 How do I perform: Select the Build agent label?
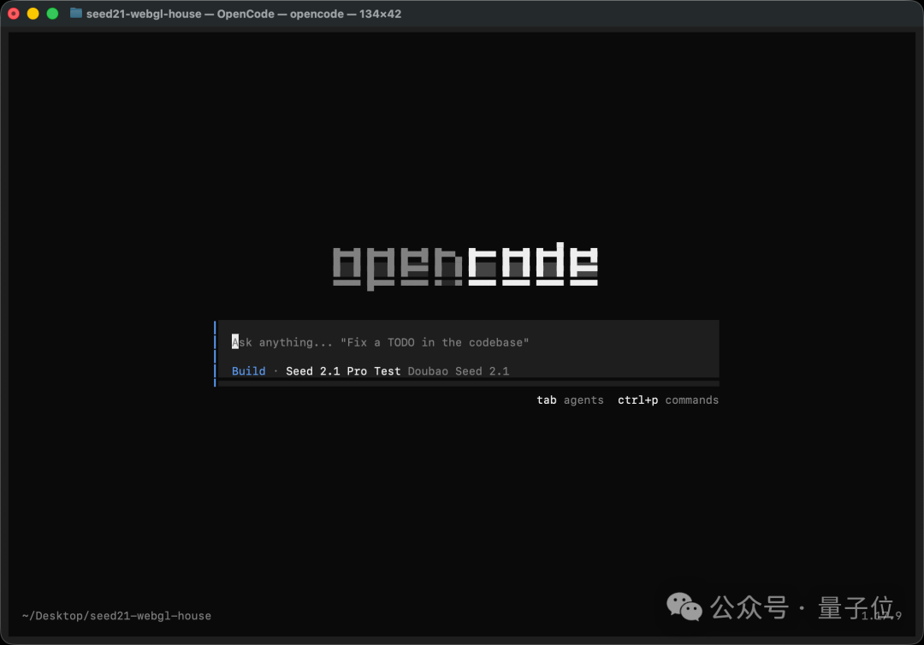[248, 371]
